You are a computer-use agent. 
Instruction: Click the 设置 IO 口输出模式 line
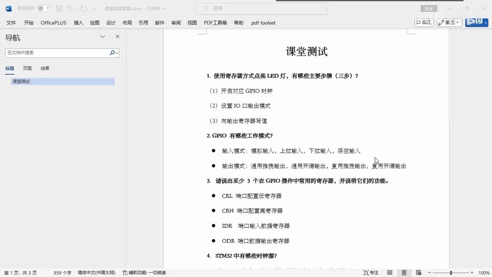(x=239, y=106)
